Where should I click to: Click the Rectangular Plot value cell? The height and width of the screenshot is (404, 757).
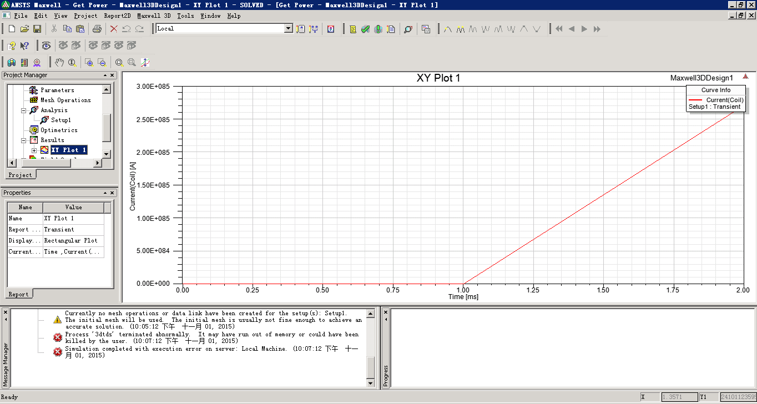click(x=73, y=240)
